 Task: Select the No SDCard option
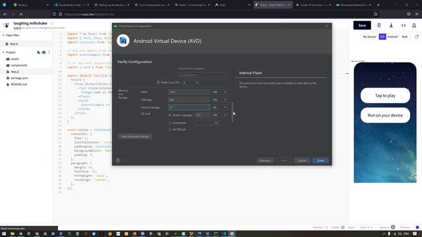tap(169, 129)
